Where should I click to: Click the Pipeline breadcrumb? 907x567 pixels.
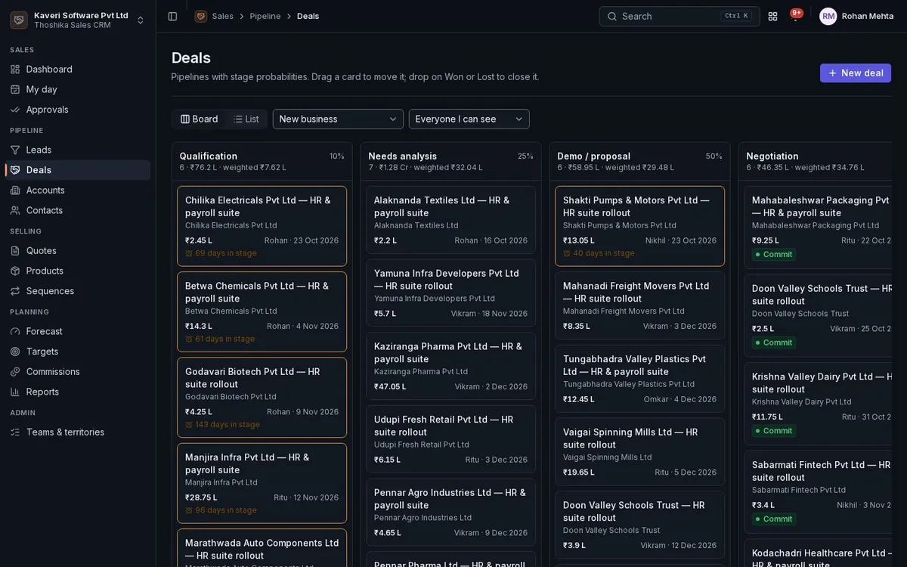tap(265, 16)
